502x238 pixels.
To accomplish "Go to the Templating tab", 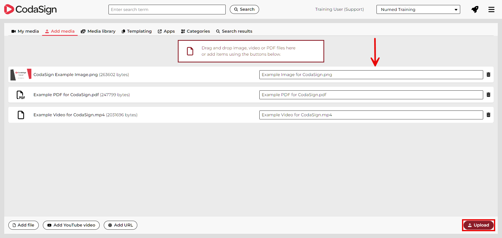I will tap(136, 31).
